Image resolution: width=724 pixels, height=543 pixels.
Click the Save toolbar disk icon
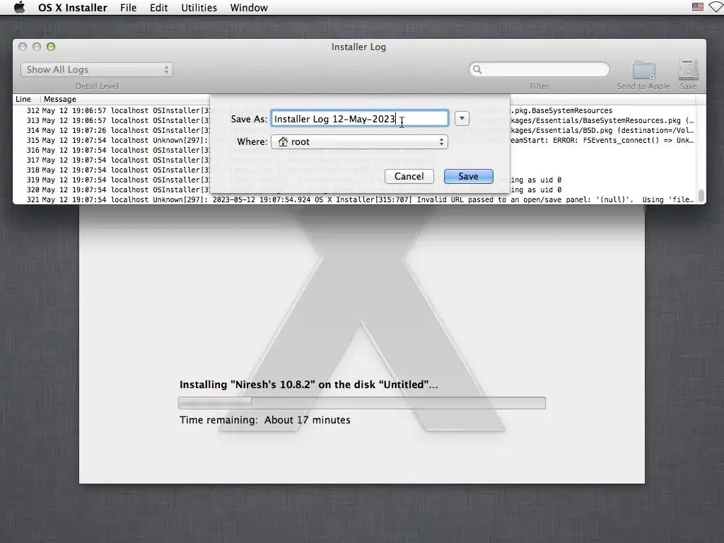pos(688,70)
